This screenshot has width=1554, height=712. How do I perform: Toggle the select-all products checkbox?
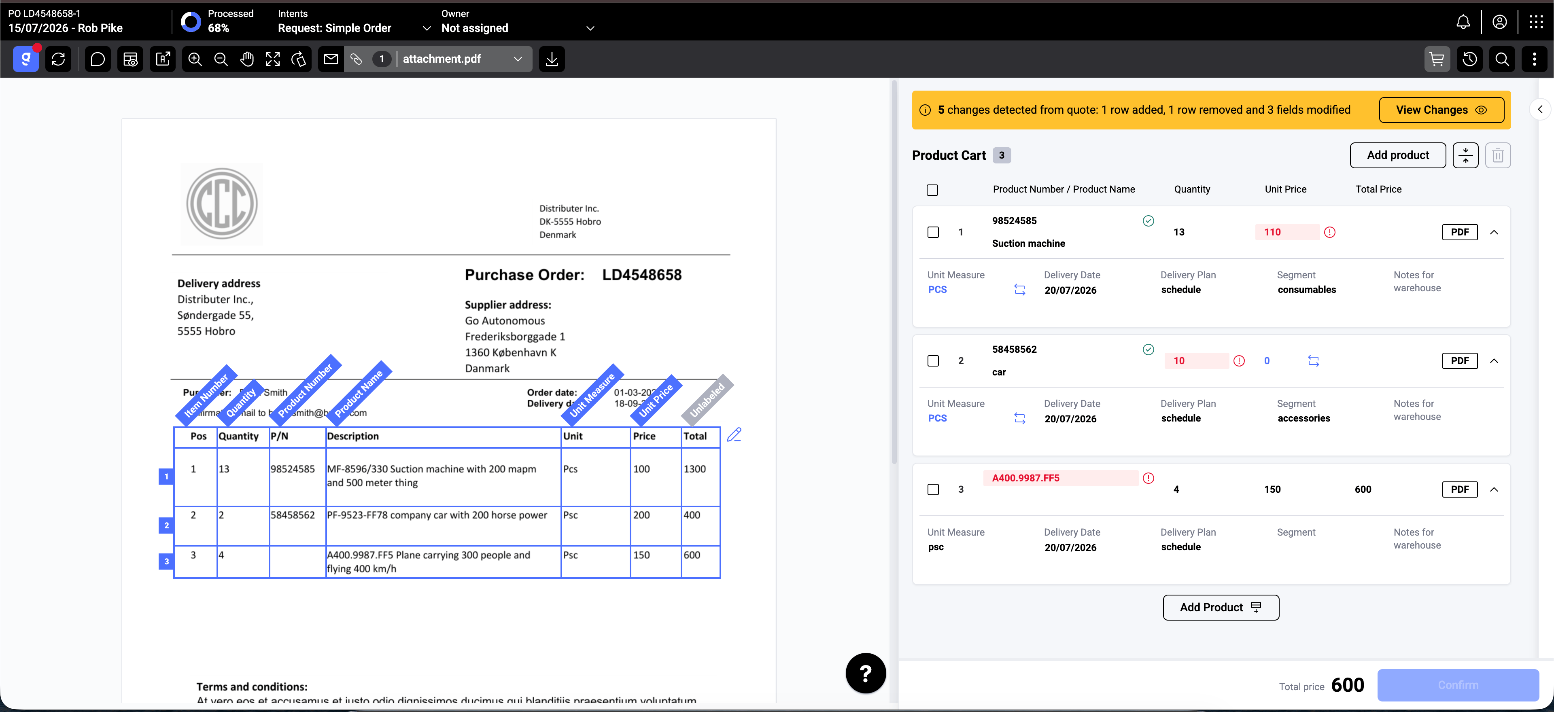point(932,190)
